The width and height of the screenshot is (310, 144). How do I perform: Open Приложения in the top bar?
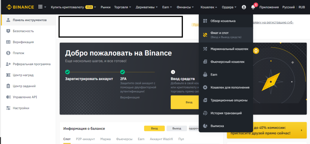tap(269, 7)
